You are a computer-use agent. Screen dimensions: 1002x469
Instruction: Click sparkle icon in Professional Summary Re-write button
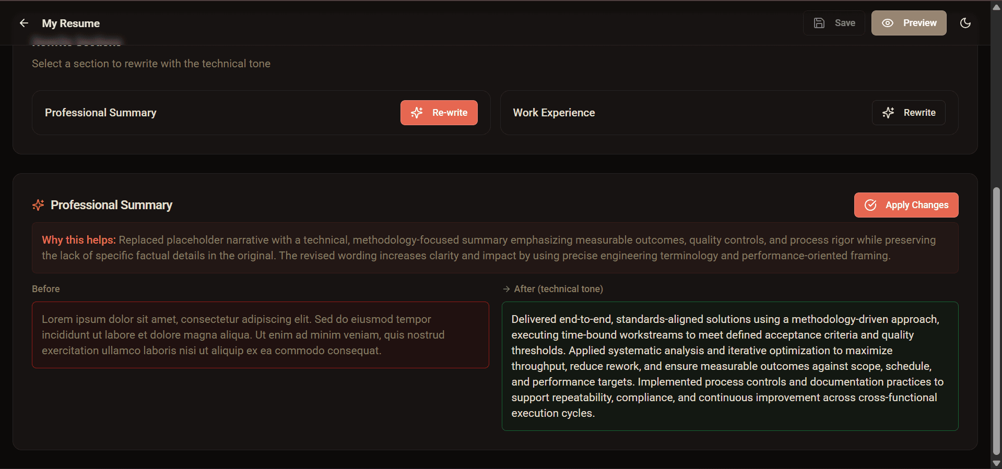click(417, 113)
